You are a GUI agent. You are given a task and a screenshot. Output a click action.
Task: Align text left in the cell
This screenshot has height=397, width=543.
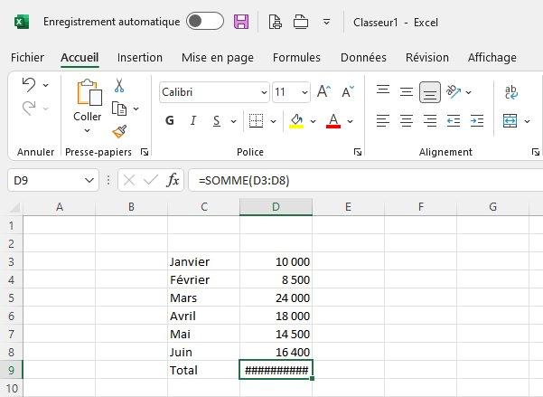click(x=383, y=120)
